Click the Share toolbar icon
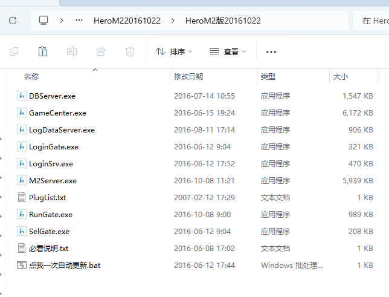The image size is (389, 297). pyautogui.click(x=101, y=51)
